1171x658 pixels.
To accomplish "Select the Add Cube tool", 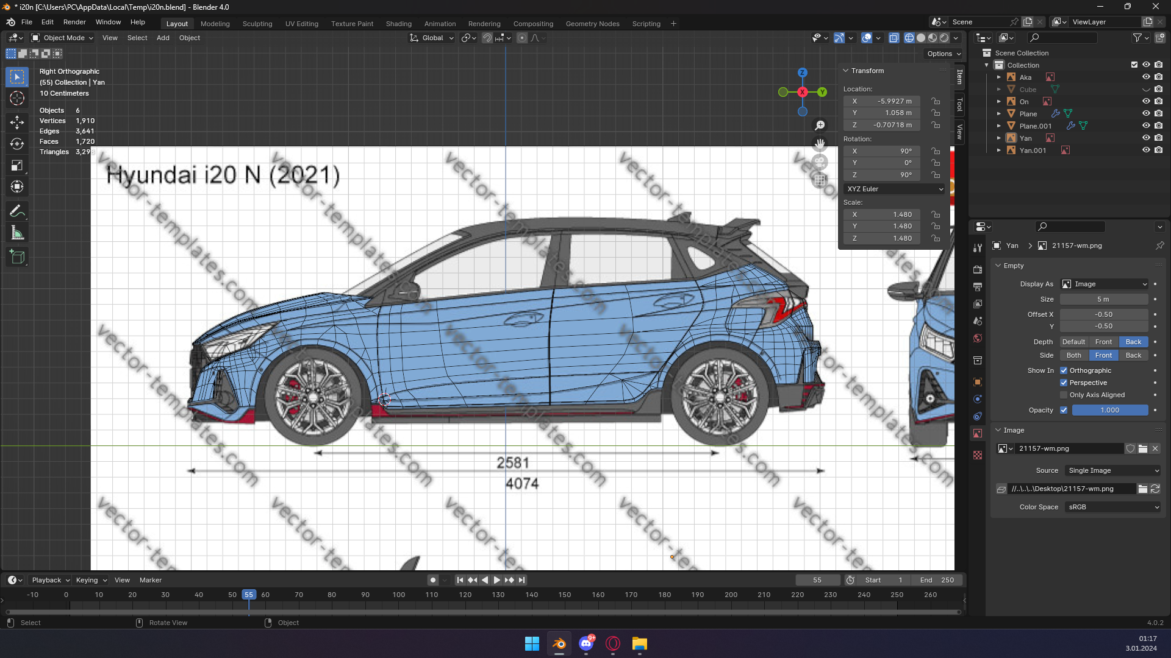I will pos(17,257).
